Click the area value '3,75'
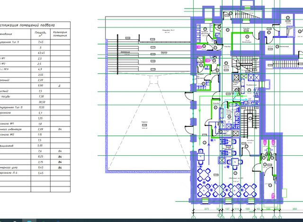 click(x=41, y=162)
